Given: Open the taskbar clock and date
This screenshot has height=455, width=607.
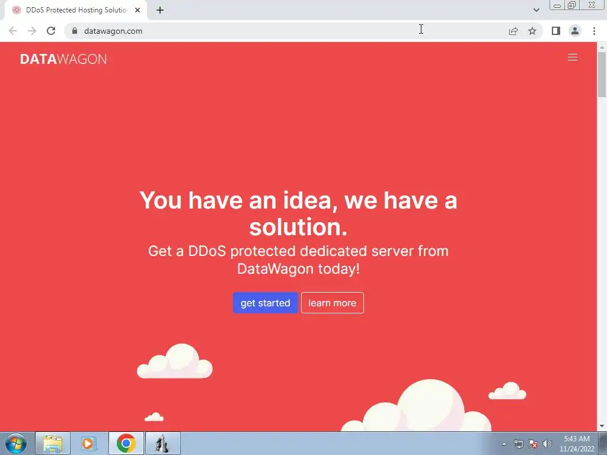Looking at the screenshot, I should coord(577,444).
